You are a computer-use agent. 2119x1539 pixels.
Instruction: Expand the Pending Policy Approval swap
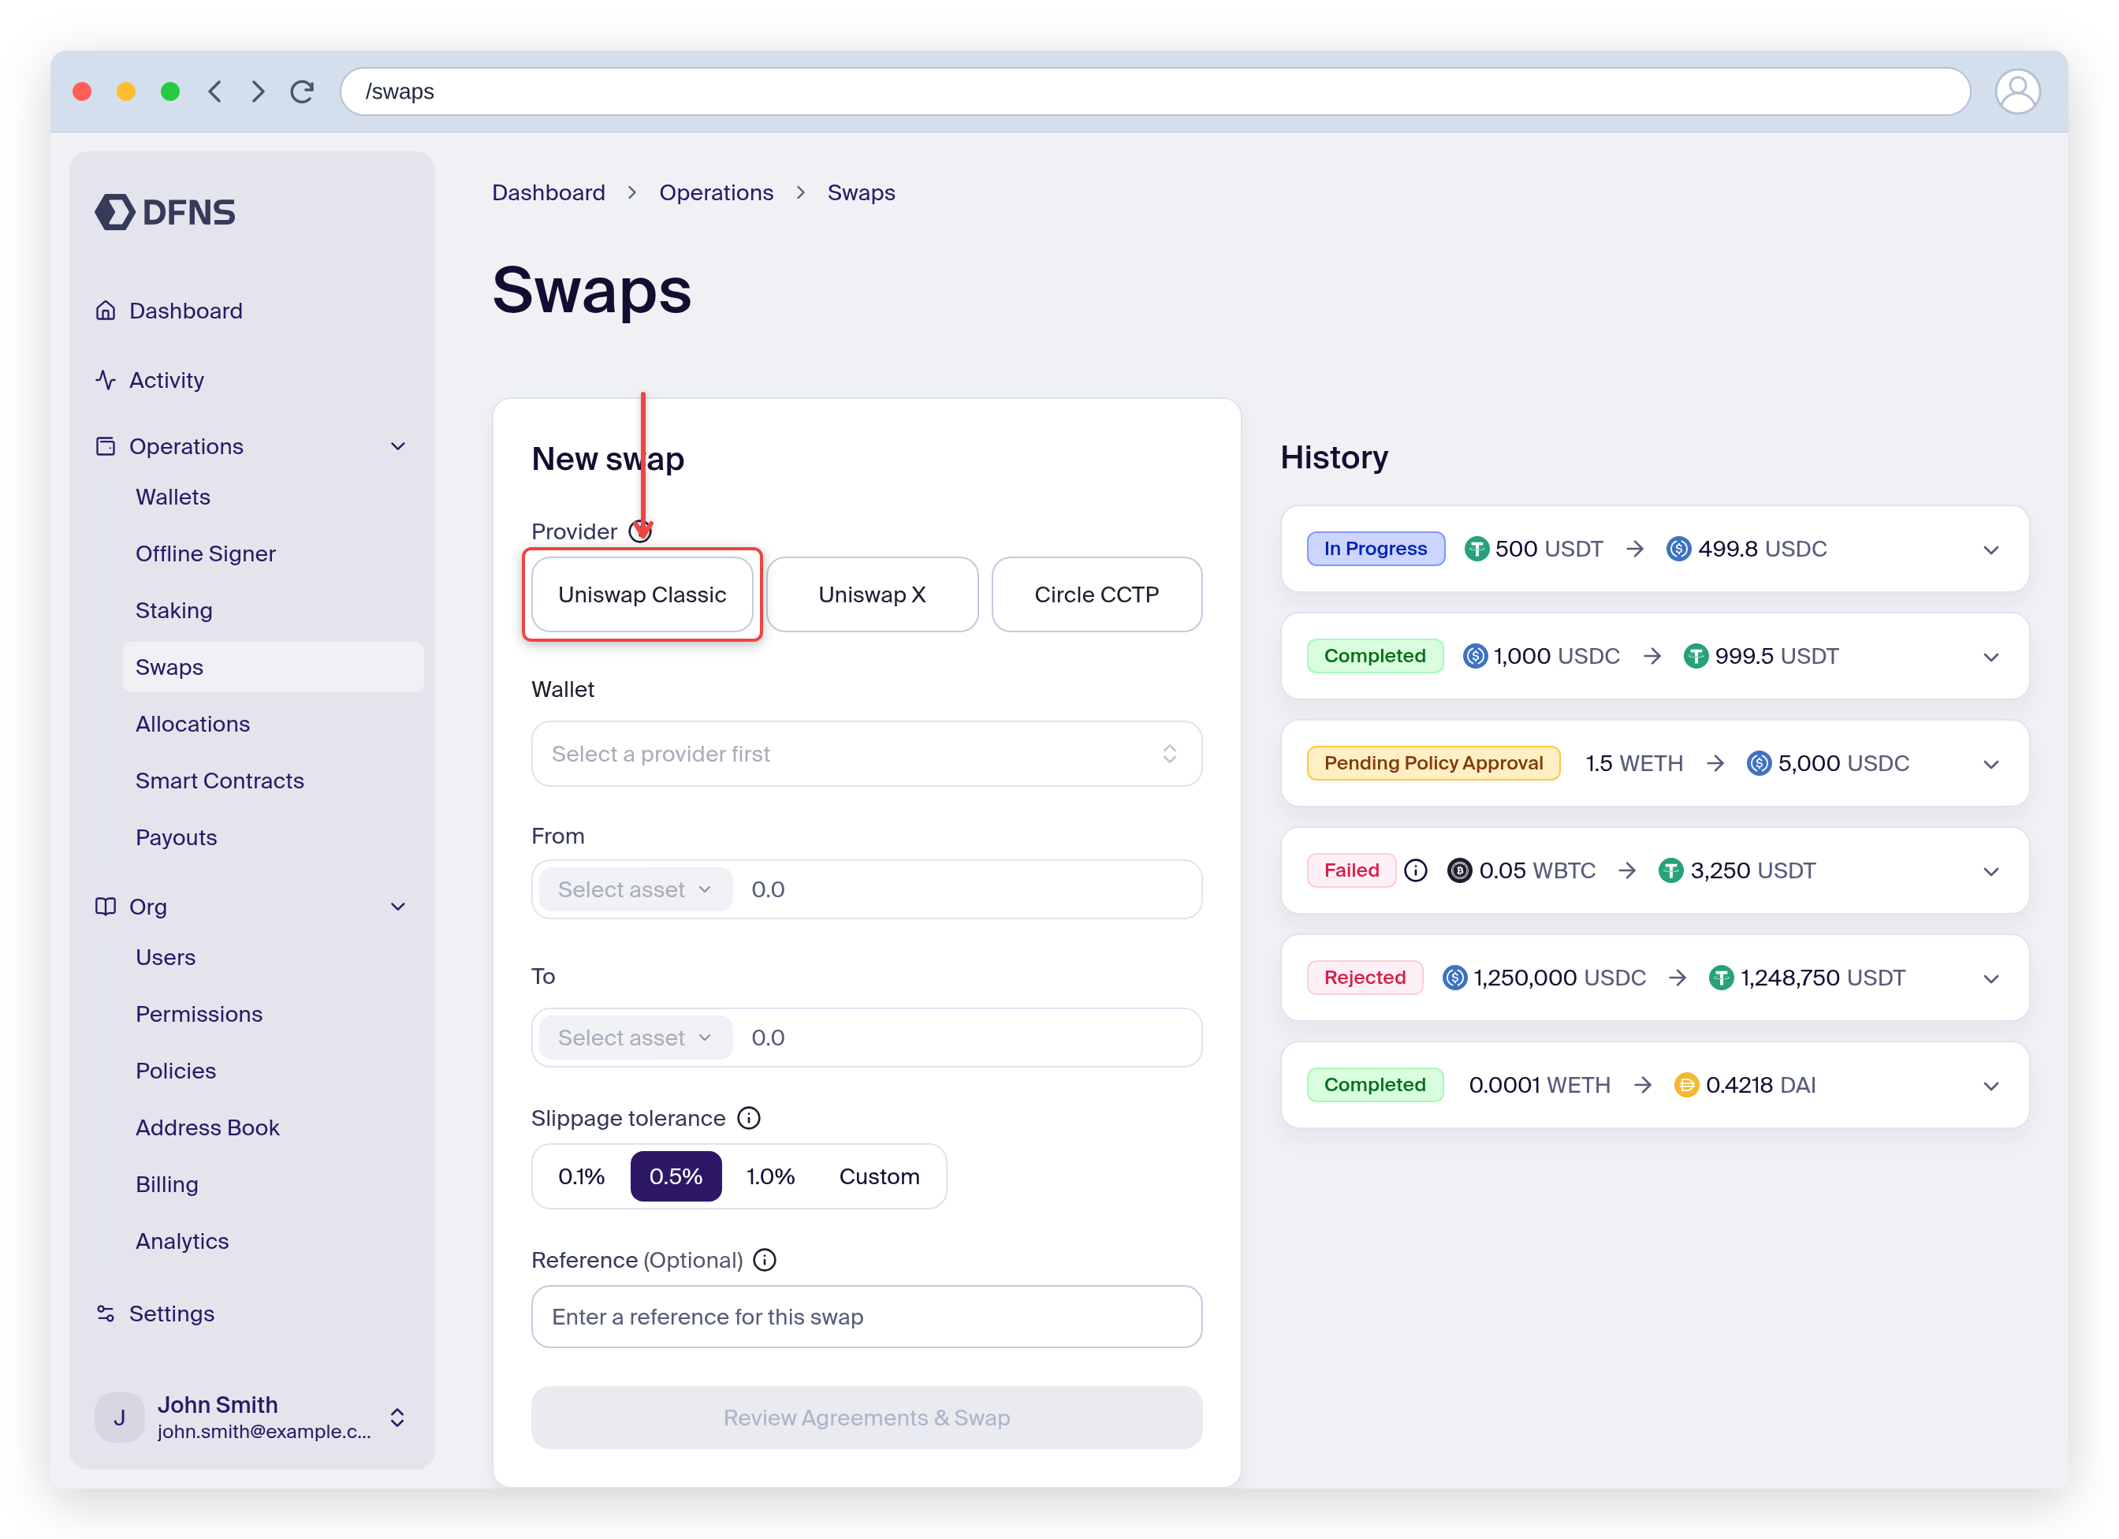click(x=1991, y=763)
